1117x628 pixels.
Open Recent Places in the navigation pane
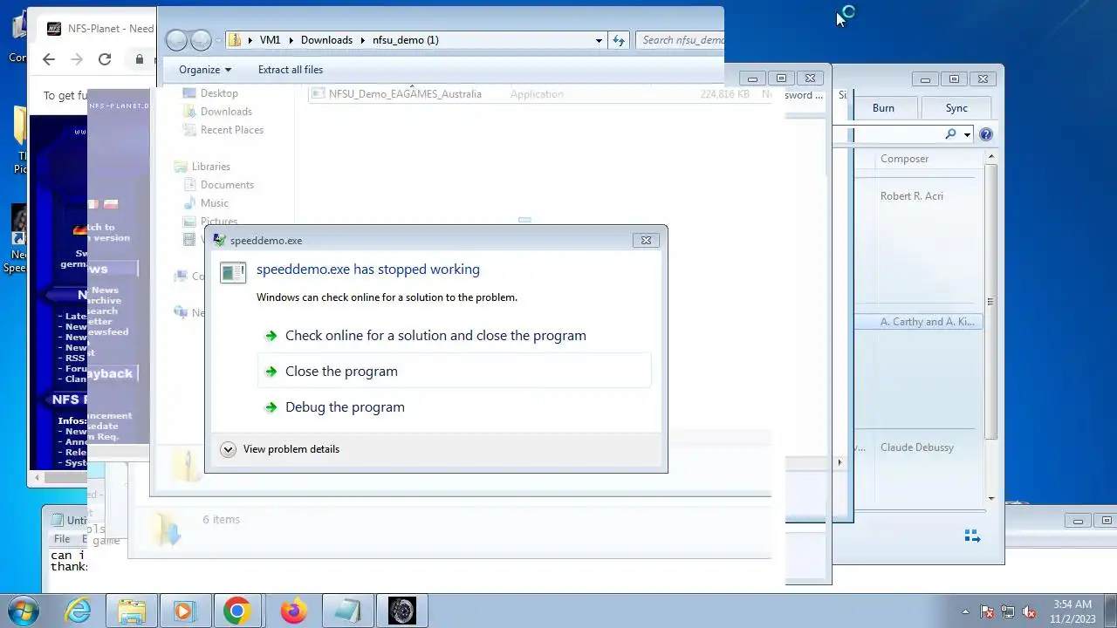(x=232, y=130)
